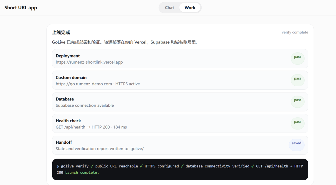Select the Custom domain card heading

point(71,77)
